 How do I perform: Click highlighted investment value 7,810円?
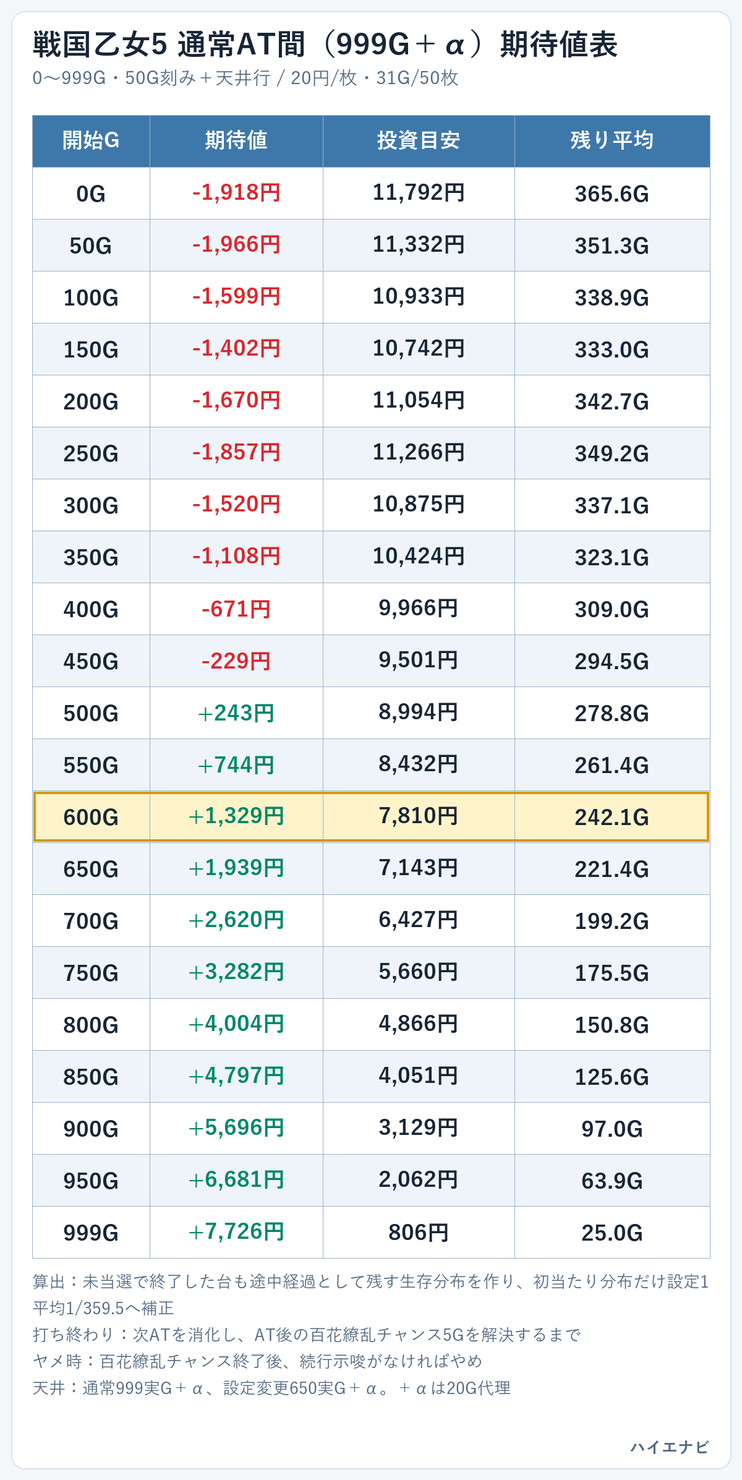(x=419, y=816)
